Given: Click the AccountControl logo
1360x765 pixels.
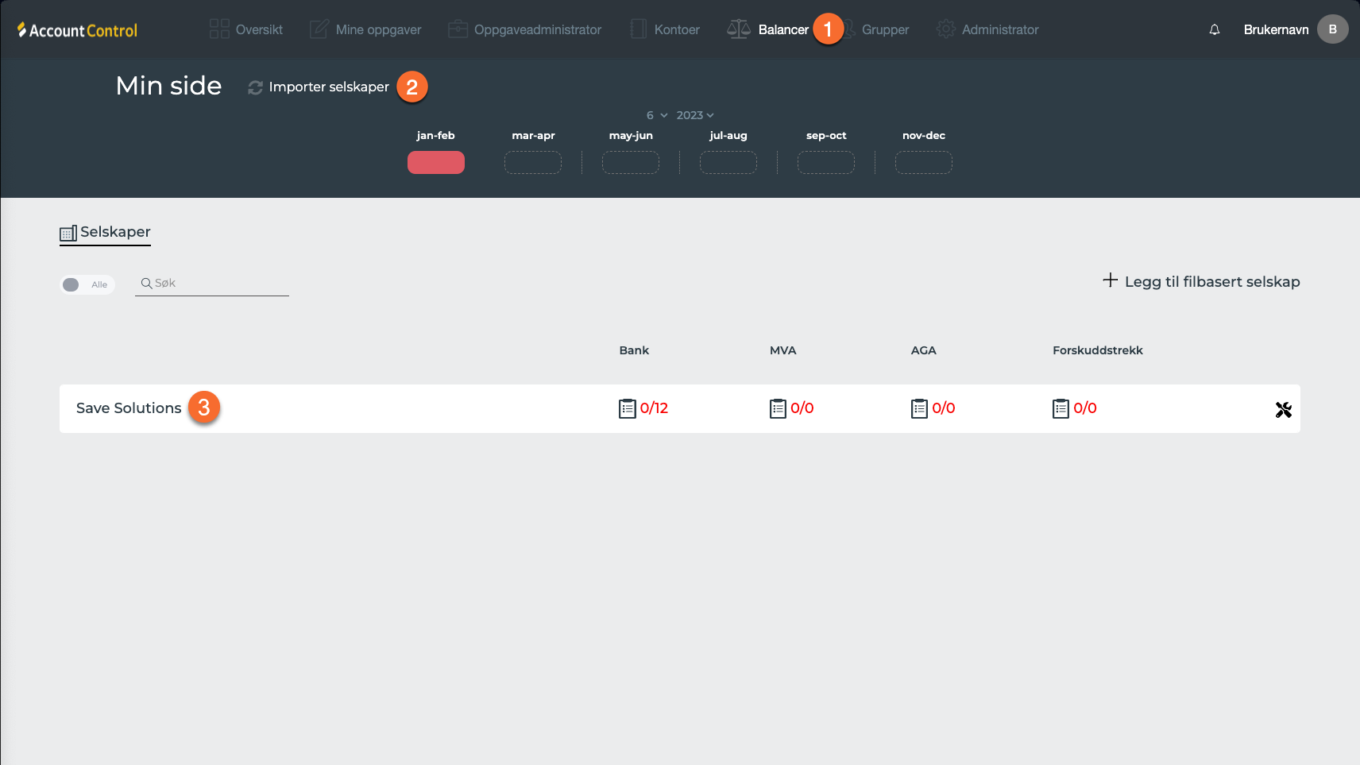Looking at the screenshot, I should tap(77, 30).
